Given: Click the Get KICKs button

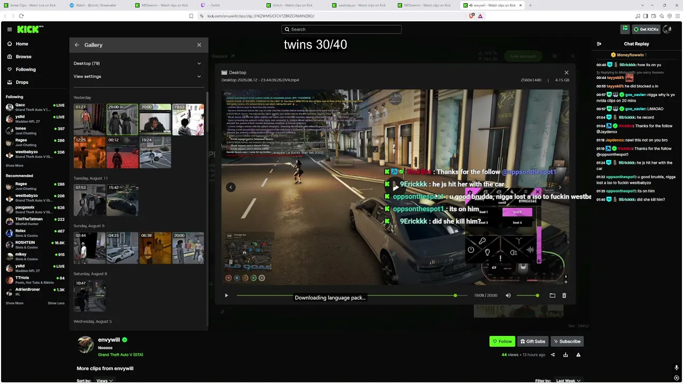Looking at the screenshot, I should tap(646, 29).
